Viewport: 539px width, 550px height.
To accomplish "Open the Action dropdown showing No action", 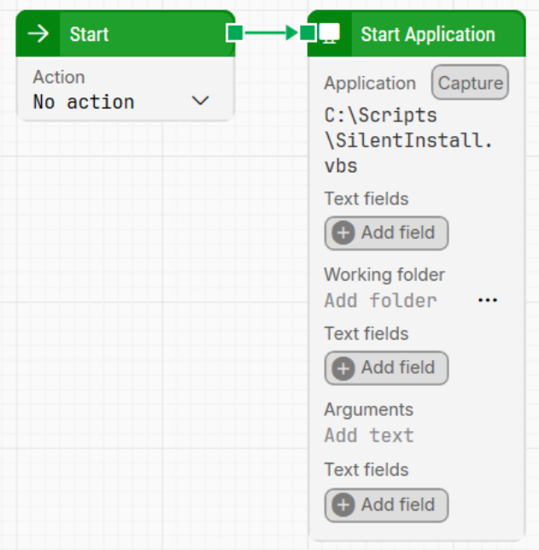I will (121, 102).
